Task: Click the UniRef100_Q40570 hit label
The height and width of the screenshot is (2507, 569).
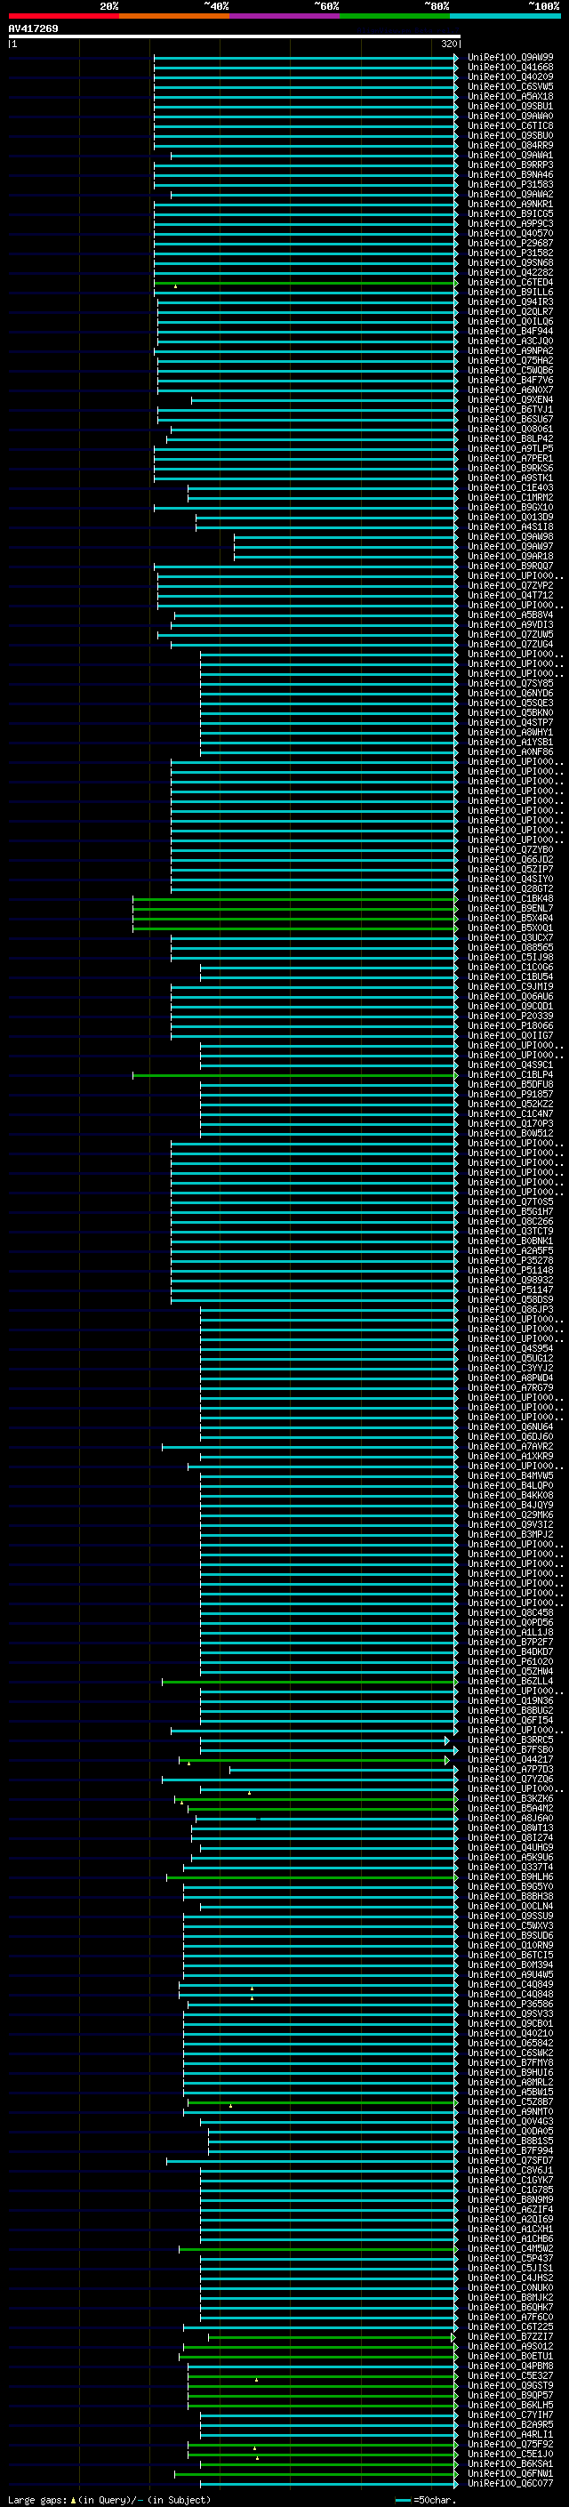Action: [x=510, y=234]
